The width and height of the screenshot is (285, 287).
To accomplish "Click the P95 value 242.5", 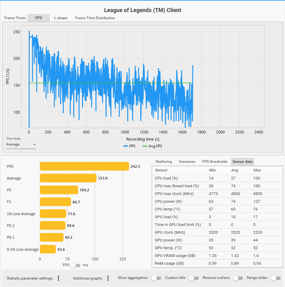I will [x=135, y=166].
